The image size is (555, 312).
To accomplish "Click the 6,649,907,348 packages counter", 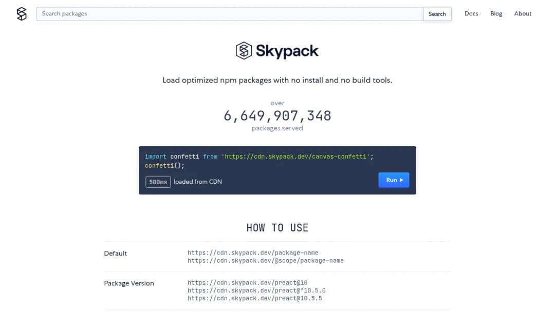I will (x=277, y=115).
